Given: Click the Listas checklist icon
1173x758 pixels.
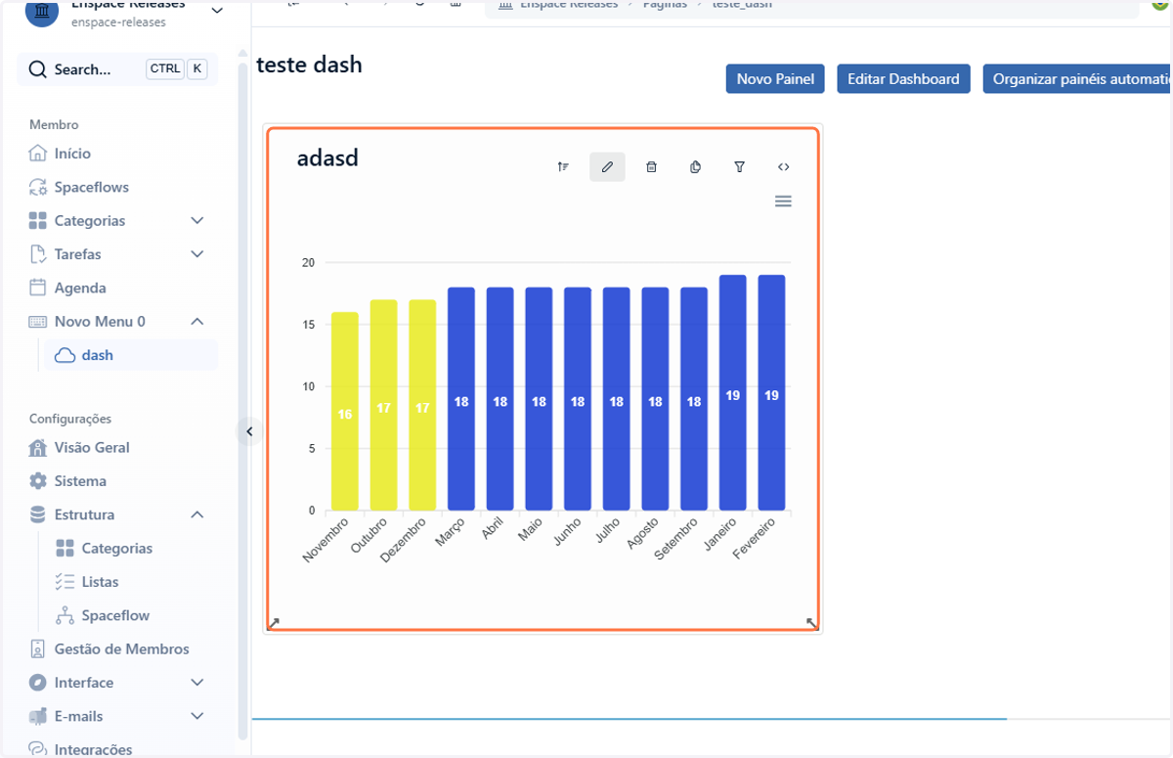Looking at the screenshot, I should (x=65, y=582).
